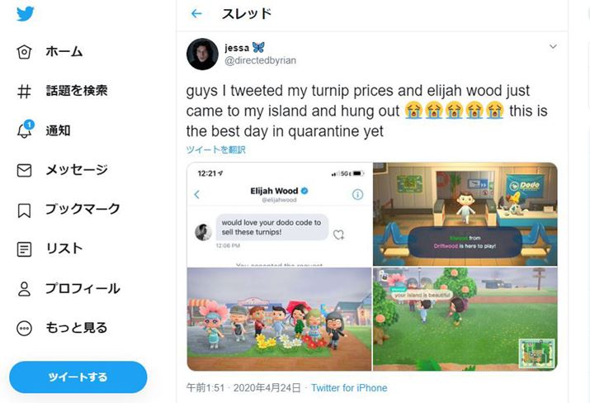Click the @directedbyrian handle
590x403 pixels.
[260, 60]
